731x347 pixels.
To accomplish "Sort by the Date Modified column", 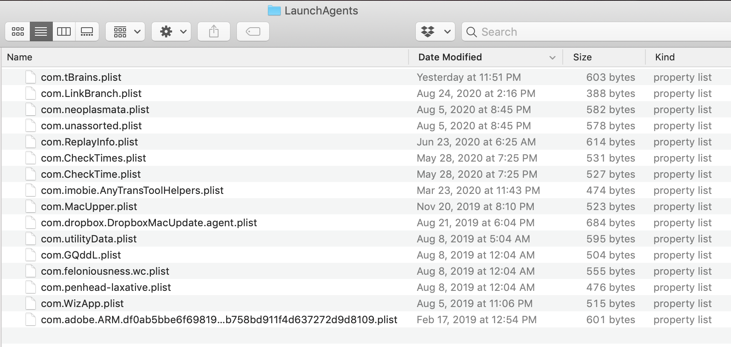I will pos(450,57).
